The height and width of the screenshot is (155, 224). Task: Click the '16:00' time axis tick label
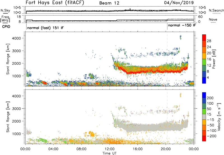137,149
